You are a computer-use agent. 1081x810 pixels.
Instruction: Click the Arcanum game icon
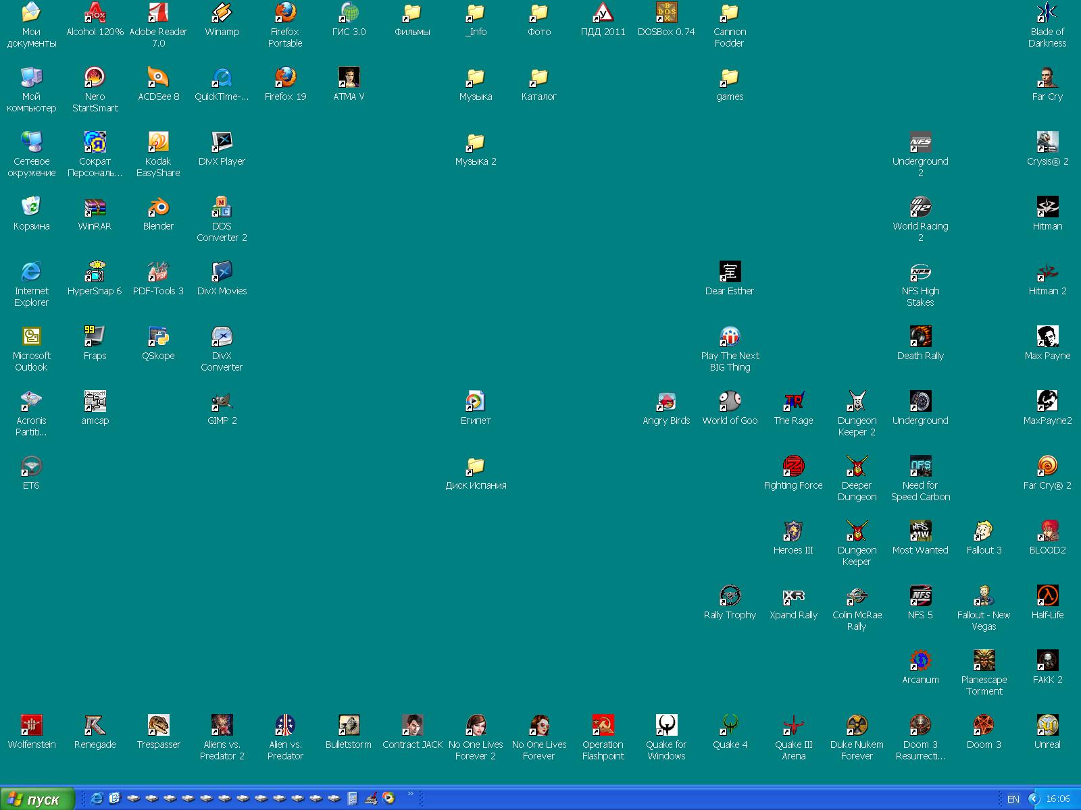click(x=920, y=660)
